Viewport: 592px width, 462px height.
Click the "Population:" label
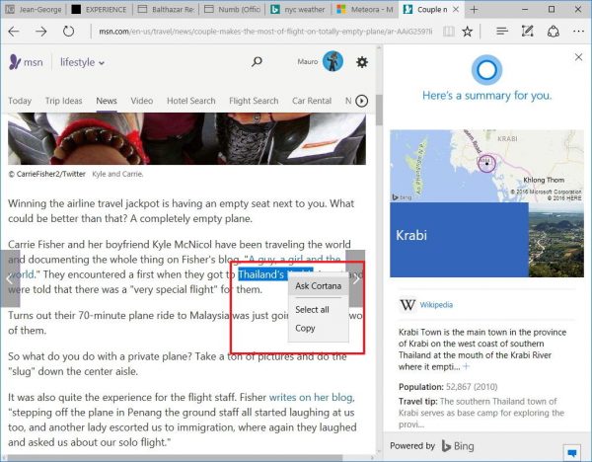(421, 387)
